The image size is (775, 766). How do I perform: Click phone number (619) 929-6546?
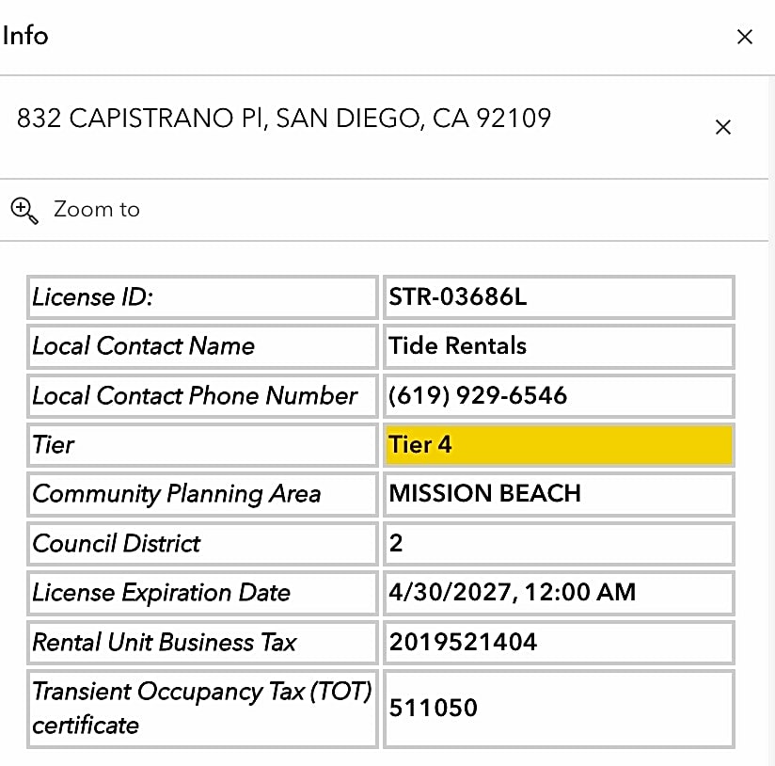click(x=478, y=395)
